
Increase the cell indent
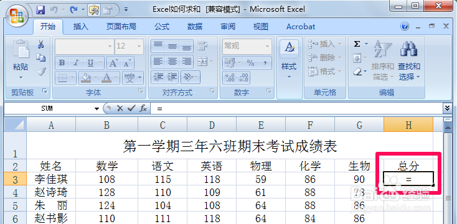pyautogui.click(x=172, y=77)
